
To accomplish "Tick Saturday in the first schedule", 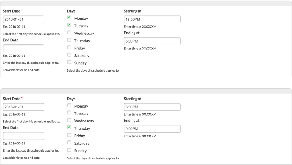I will (69, 55).
